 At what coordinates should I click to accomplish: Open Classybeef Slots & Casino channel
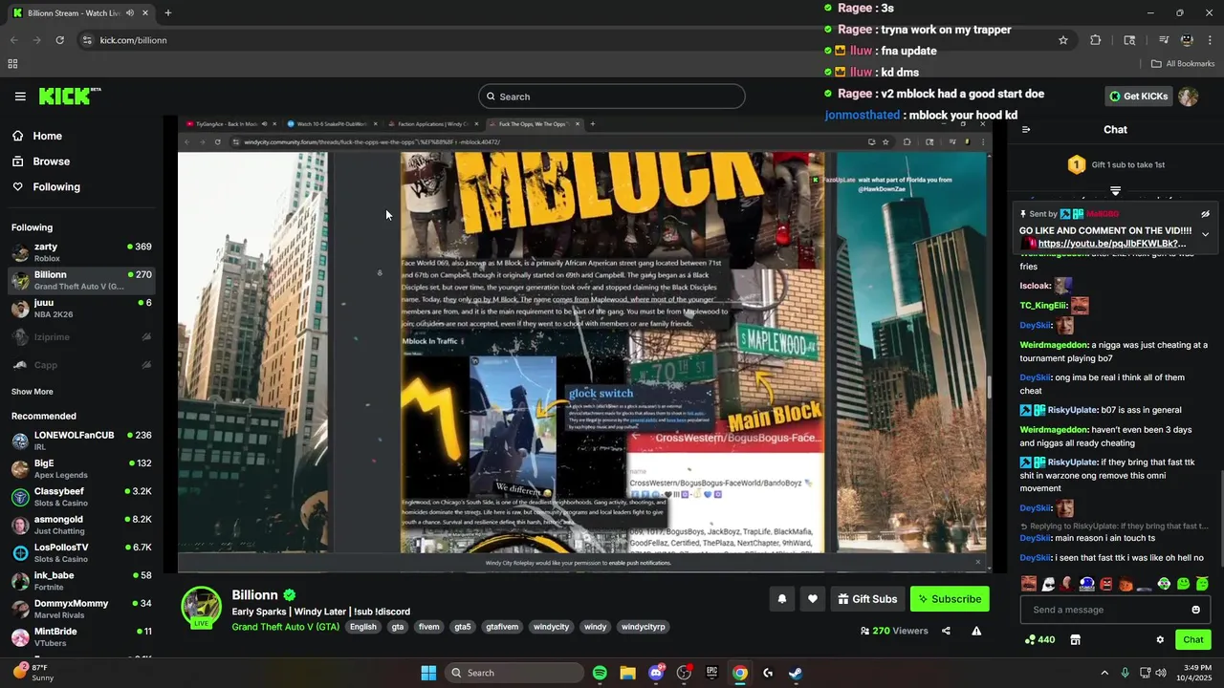81,497
